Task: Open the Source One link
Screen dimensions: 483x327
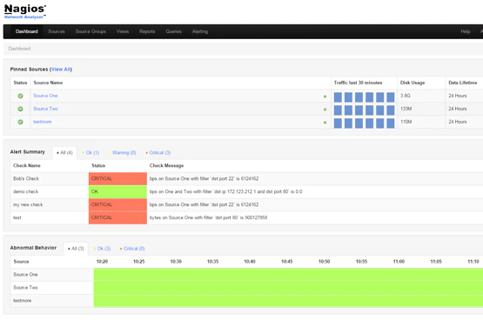Action: pos(45,96)
